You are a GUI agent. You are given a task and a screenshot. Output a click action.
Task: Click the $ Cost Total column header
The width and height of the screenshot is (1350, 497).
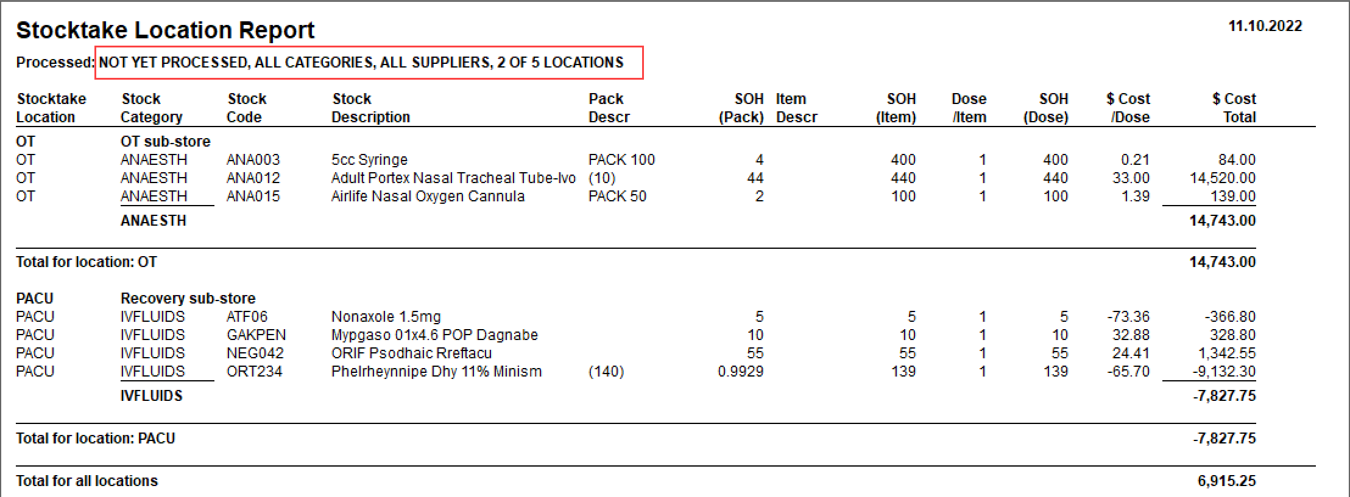tap(1234, 108)
